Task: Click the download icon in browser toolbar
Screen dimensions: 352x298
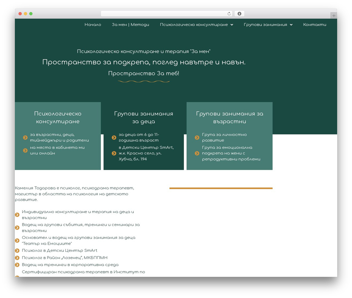Action: click(x=239, y=14)
